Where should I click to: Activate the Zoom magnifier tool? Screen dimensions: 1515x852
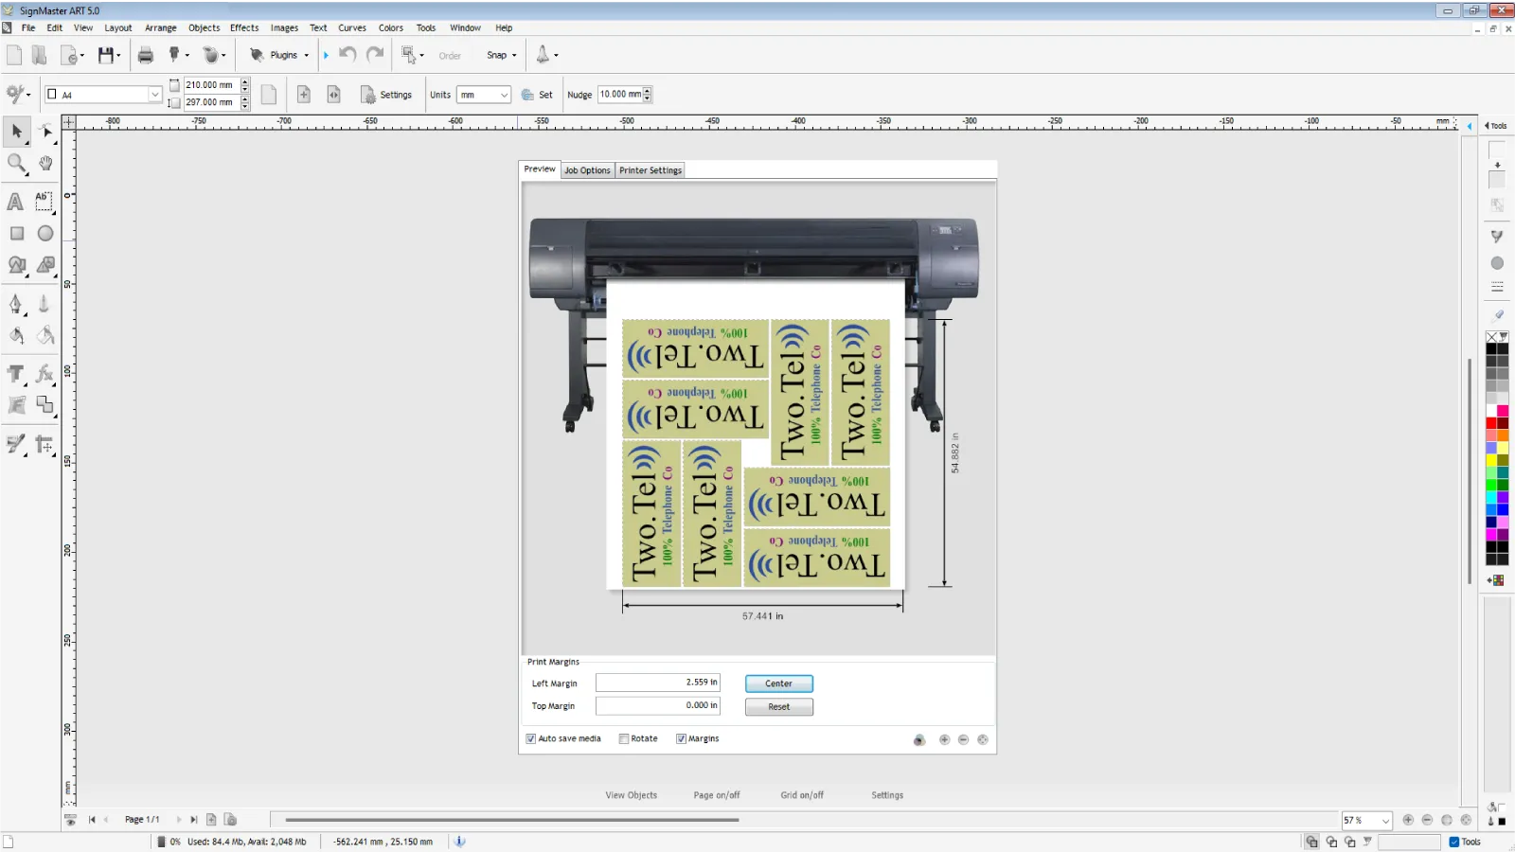point(16,164)
